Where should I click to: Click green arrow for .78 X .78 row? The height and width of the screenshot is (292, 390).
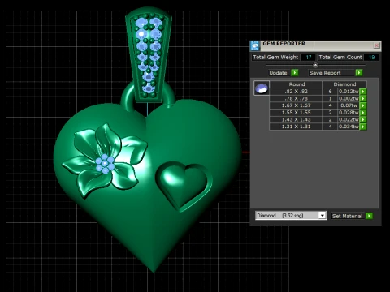click(x=363, y=98)
